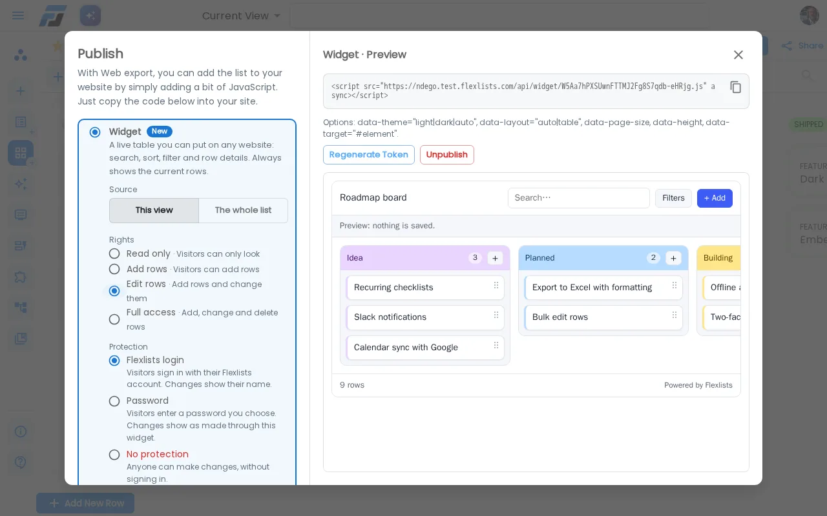Open the hamburger menu in top bar
The image size is (827, 516).
pos(18,15)
